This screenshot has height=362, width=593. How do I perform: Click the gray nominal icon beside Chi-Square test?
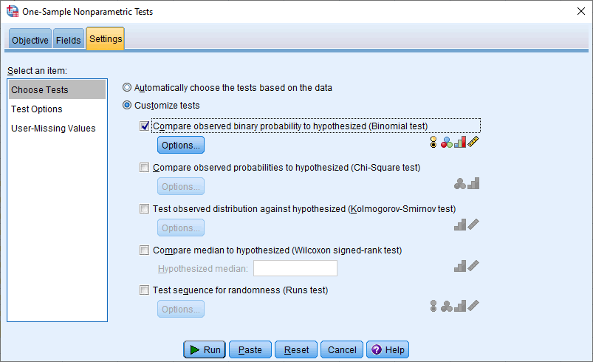(460, 183)
